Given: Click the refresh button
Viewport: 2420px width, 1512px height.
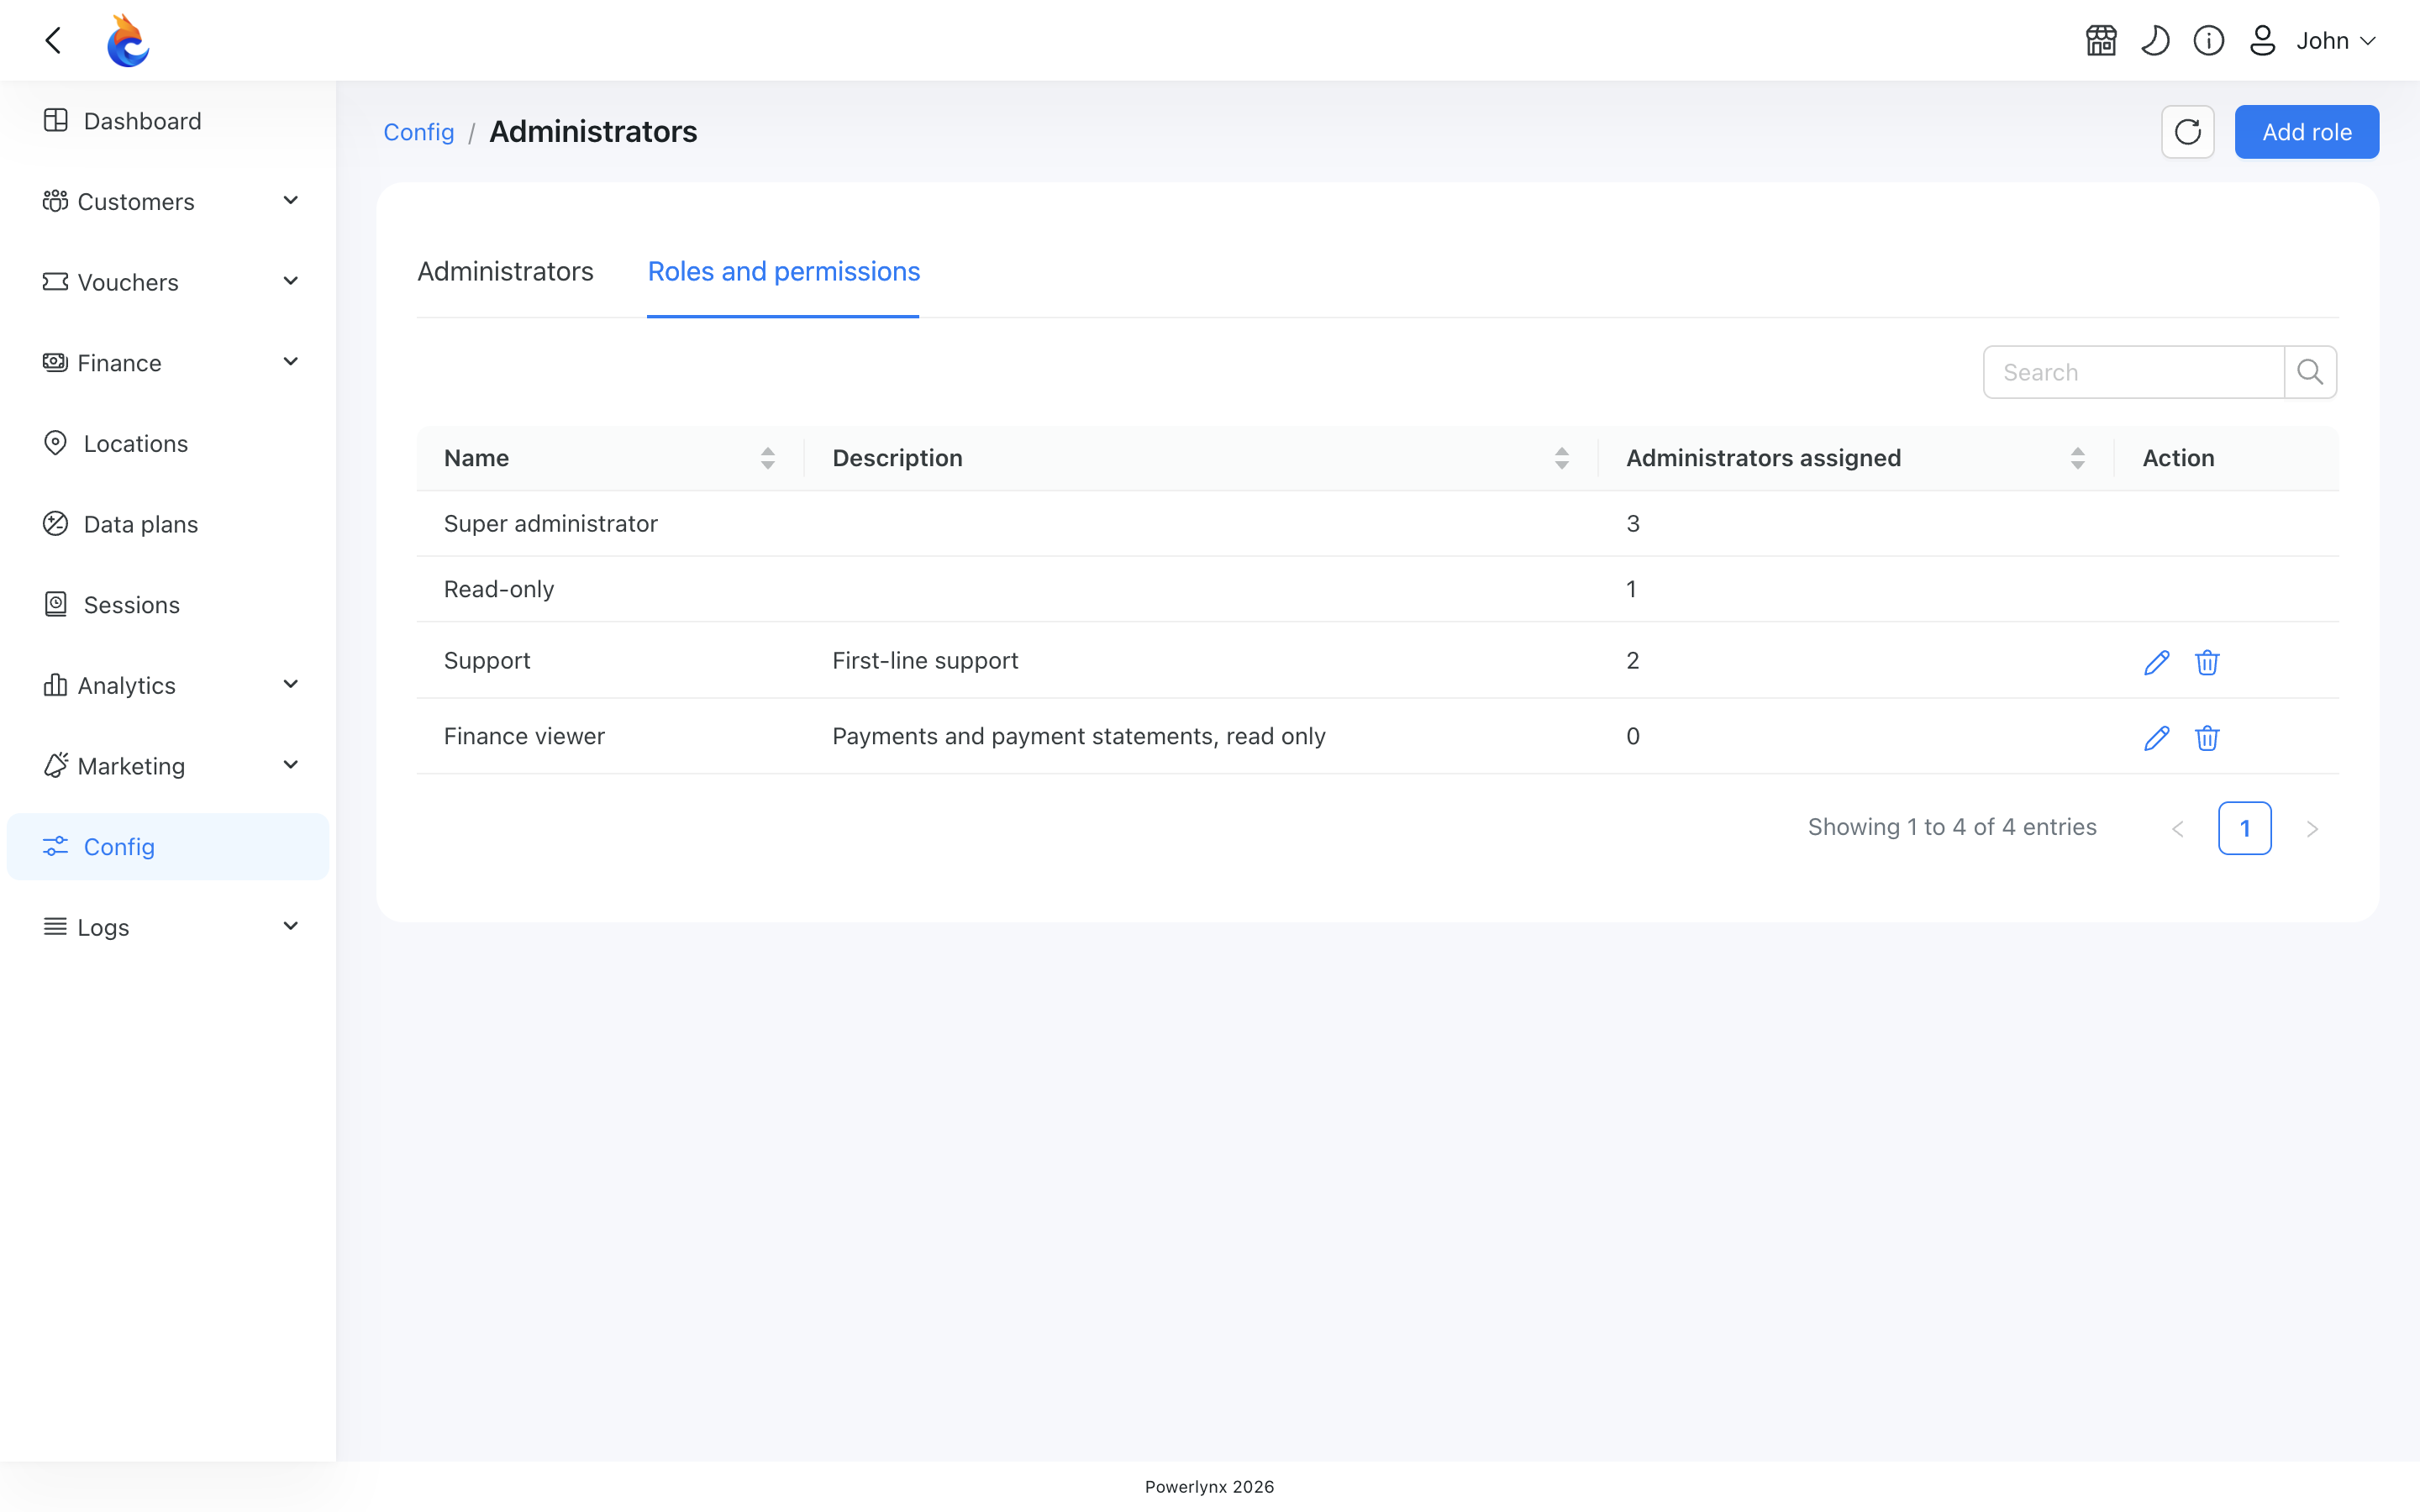Looking at the screenshot, I should coord(2188,132).
